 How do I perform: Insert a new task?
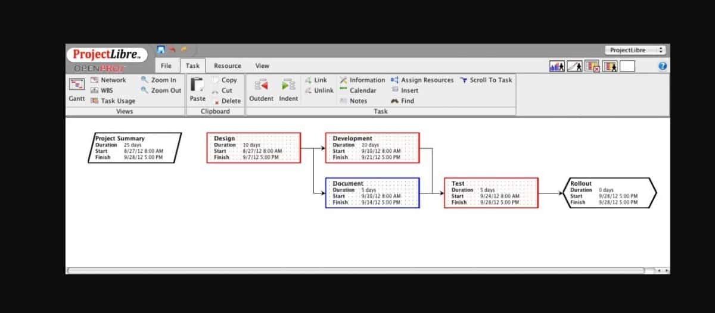405,90
